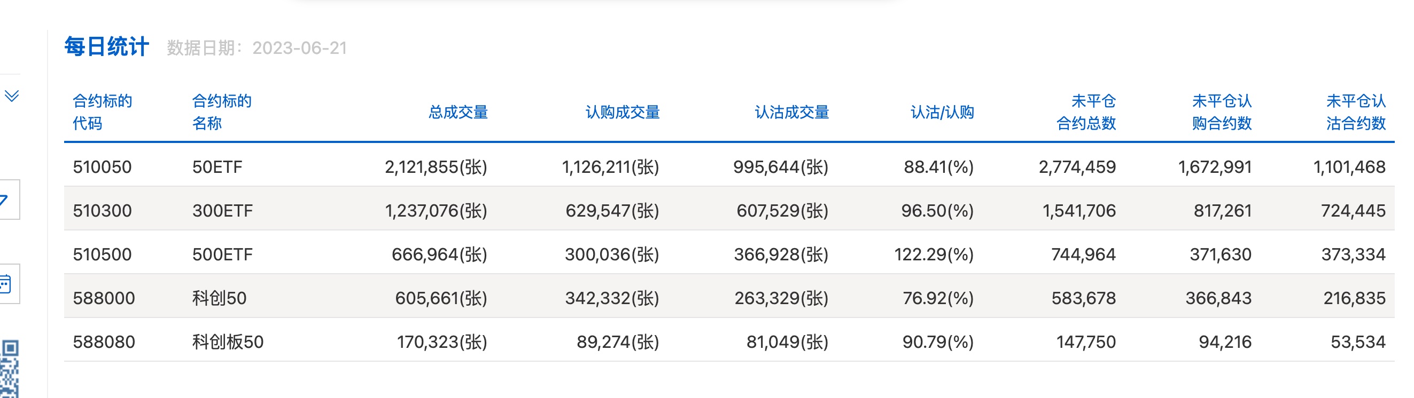This screenshot has width=1414, height=398.
Task: Expand the double-chevron sidebar arrow
Action: [x=12, y=96]
